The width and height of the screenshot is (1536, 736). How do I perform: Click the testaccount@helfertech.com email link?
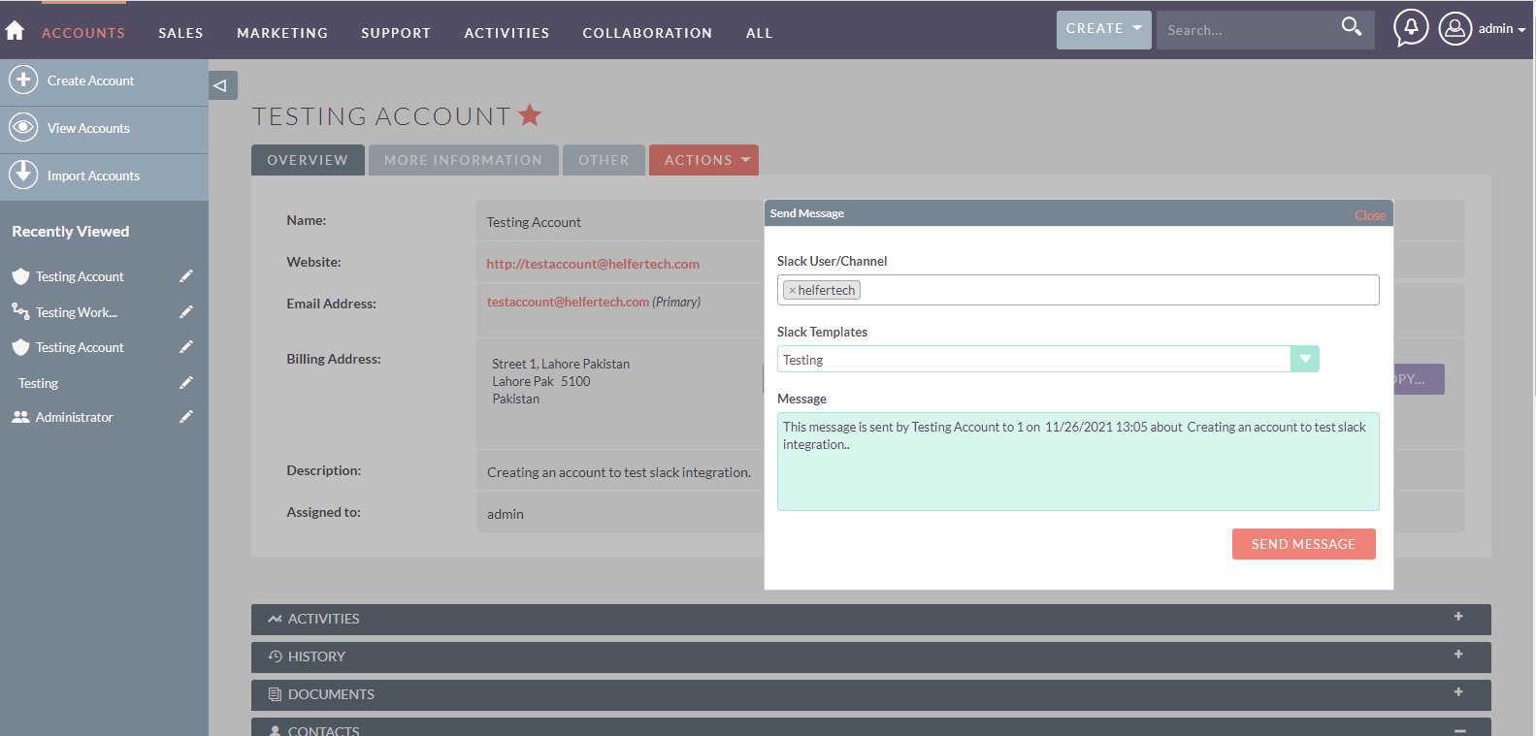coord(568,302)
